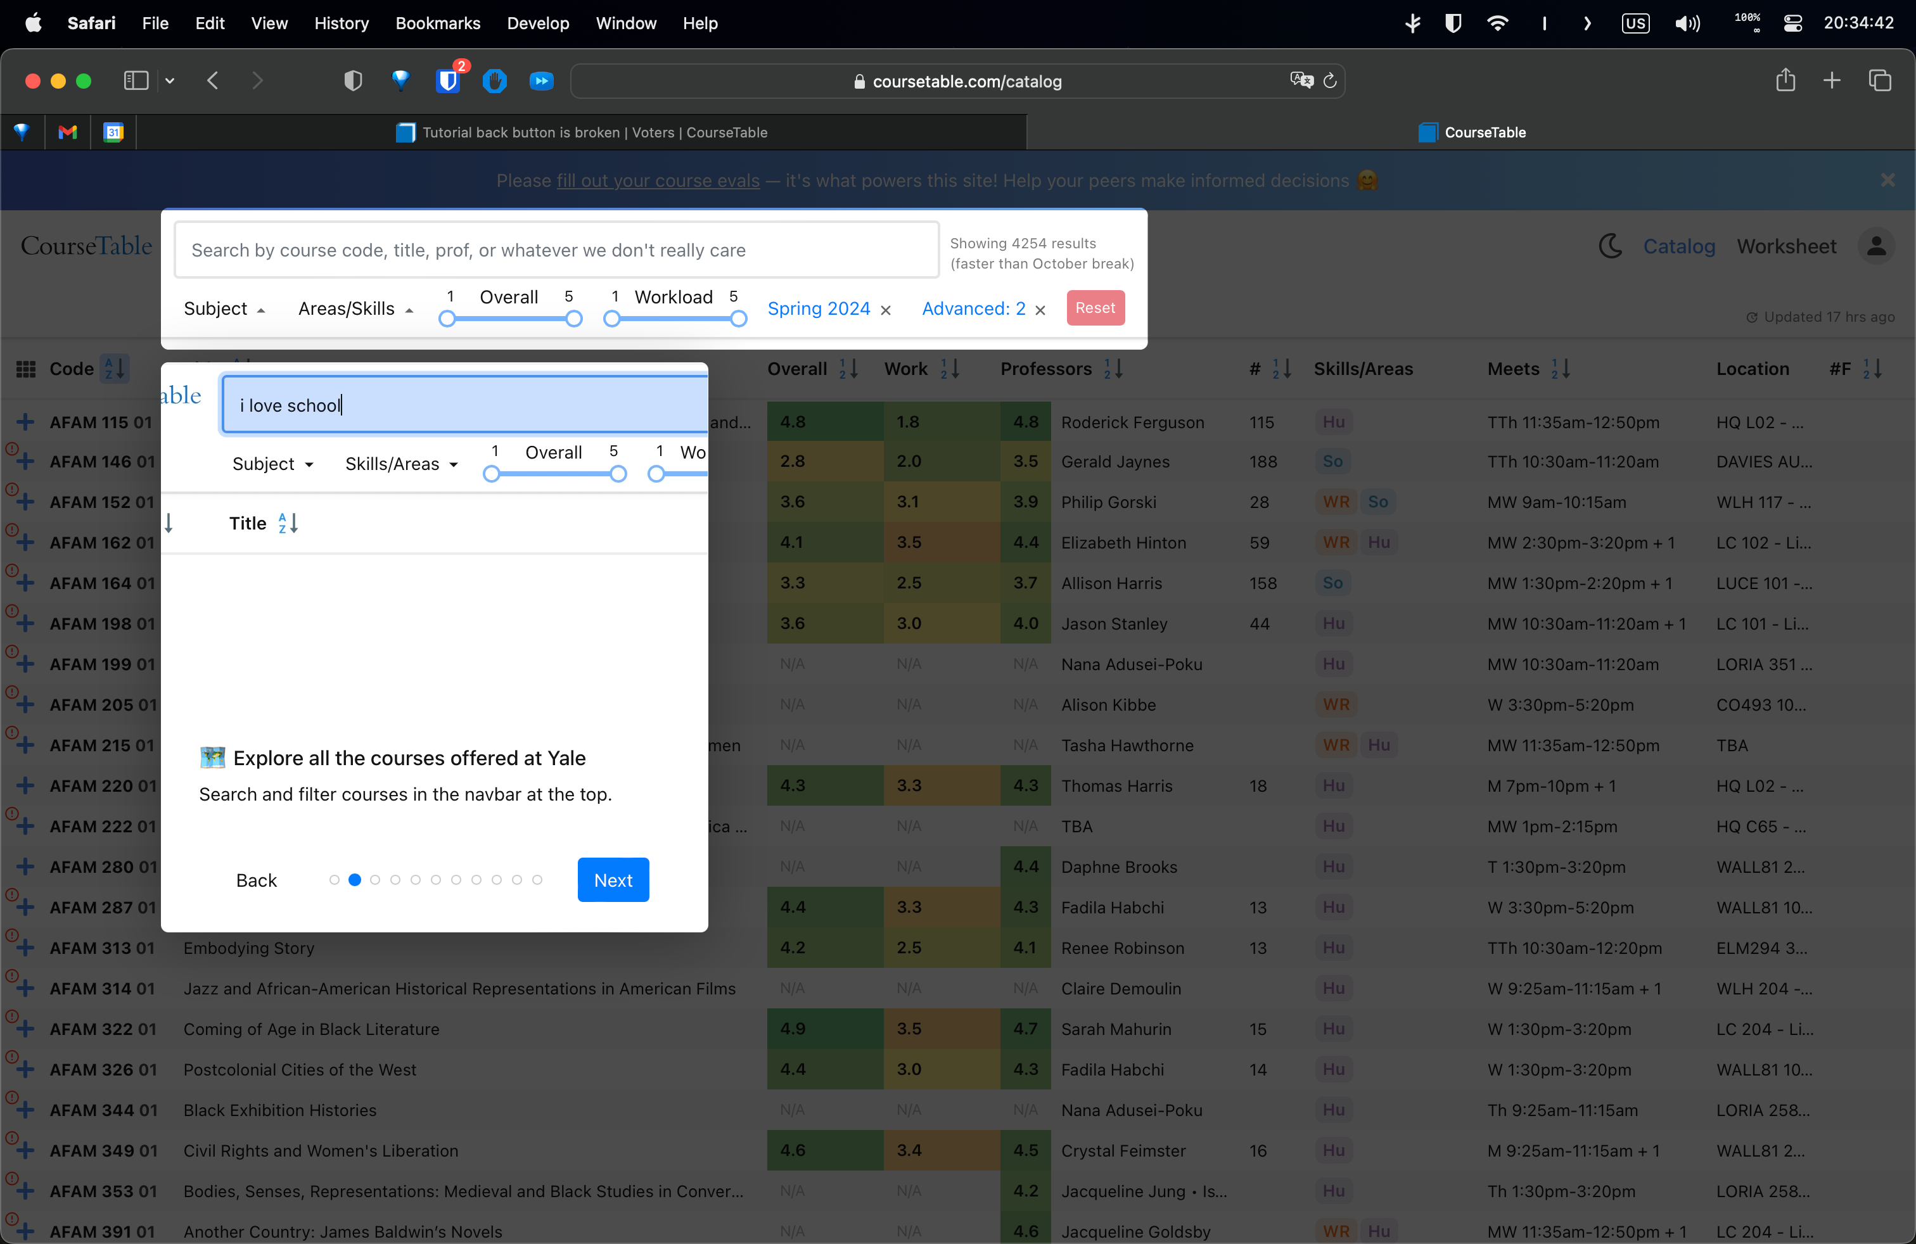Sort by Overall rating icon

(848, 369)
